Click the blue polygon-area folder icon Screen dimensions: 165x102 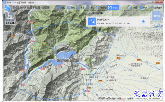[92, 21]
